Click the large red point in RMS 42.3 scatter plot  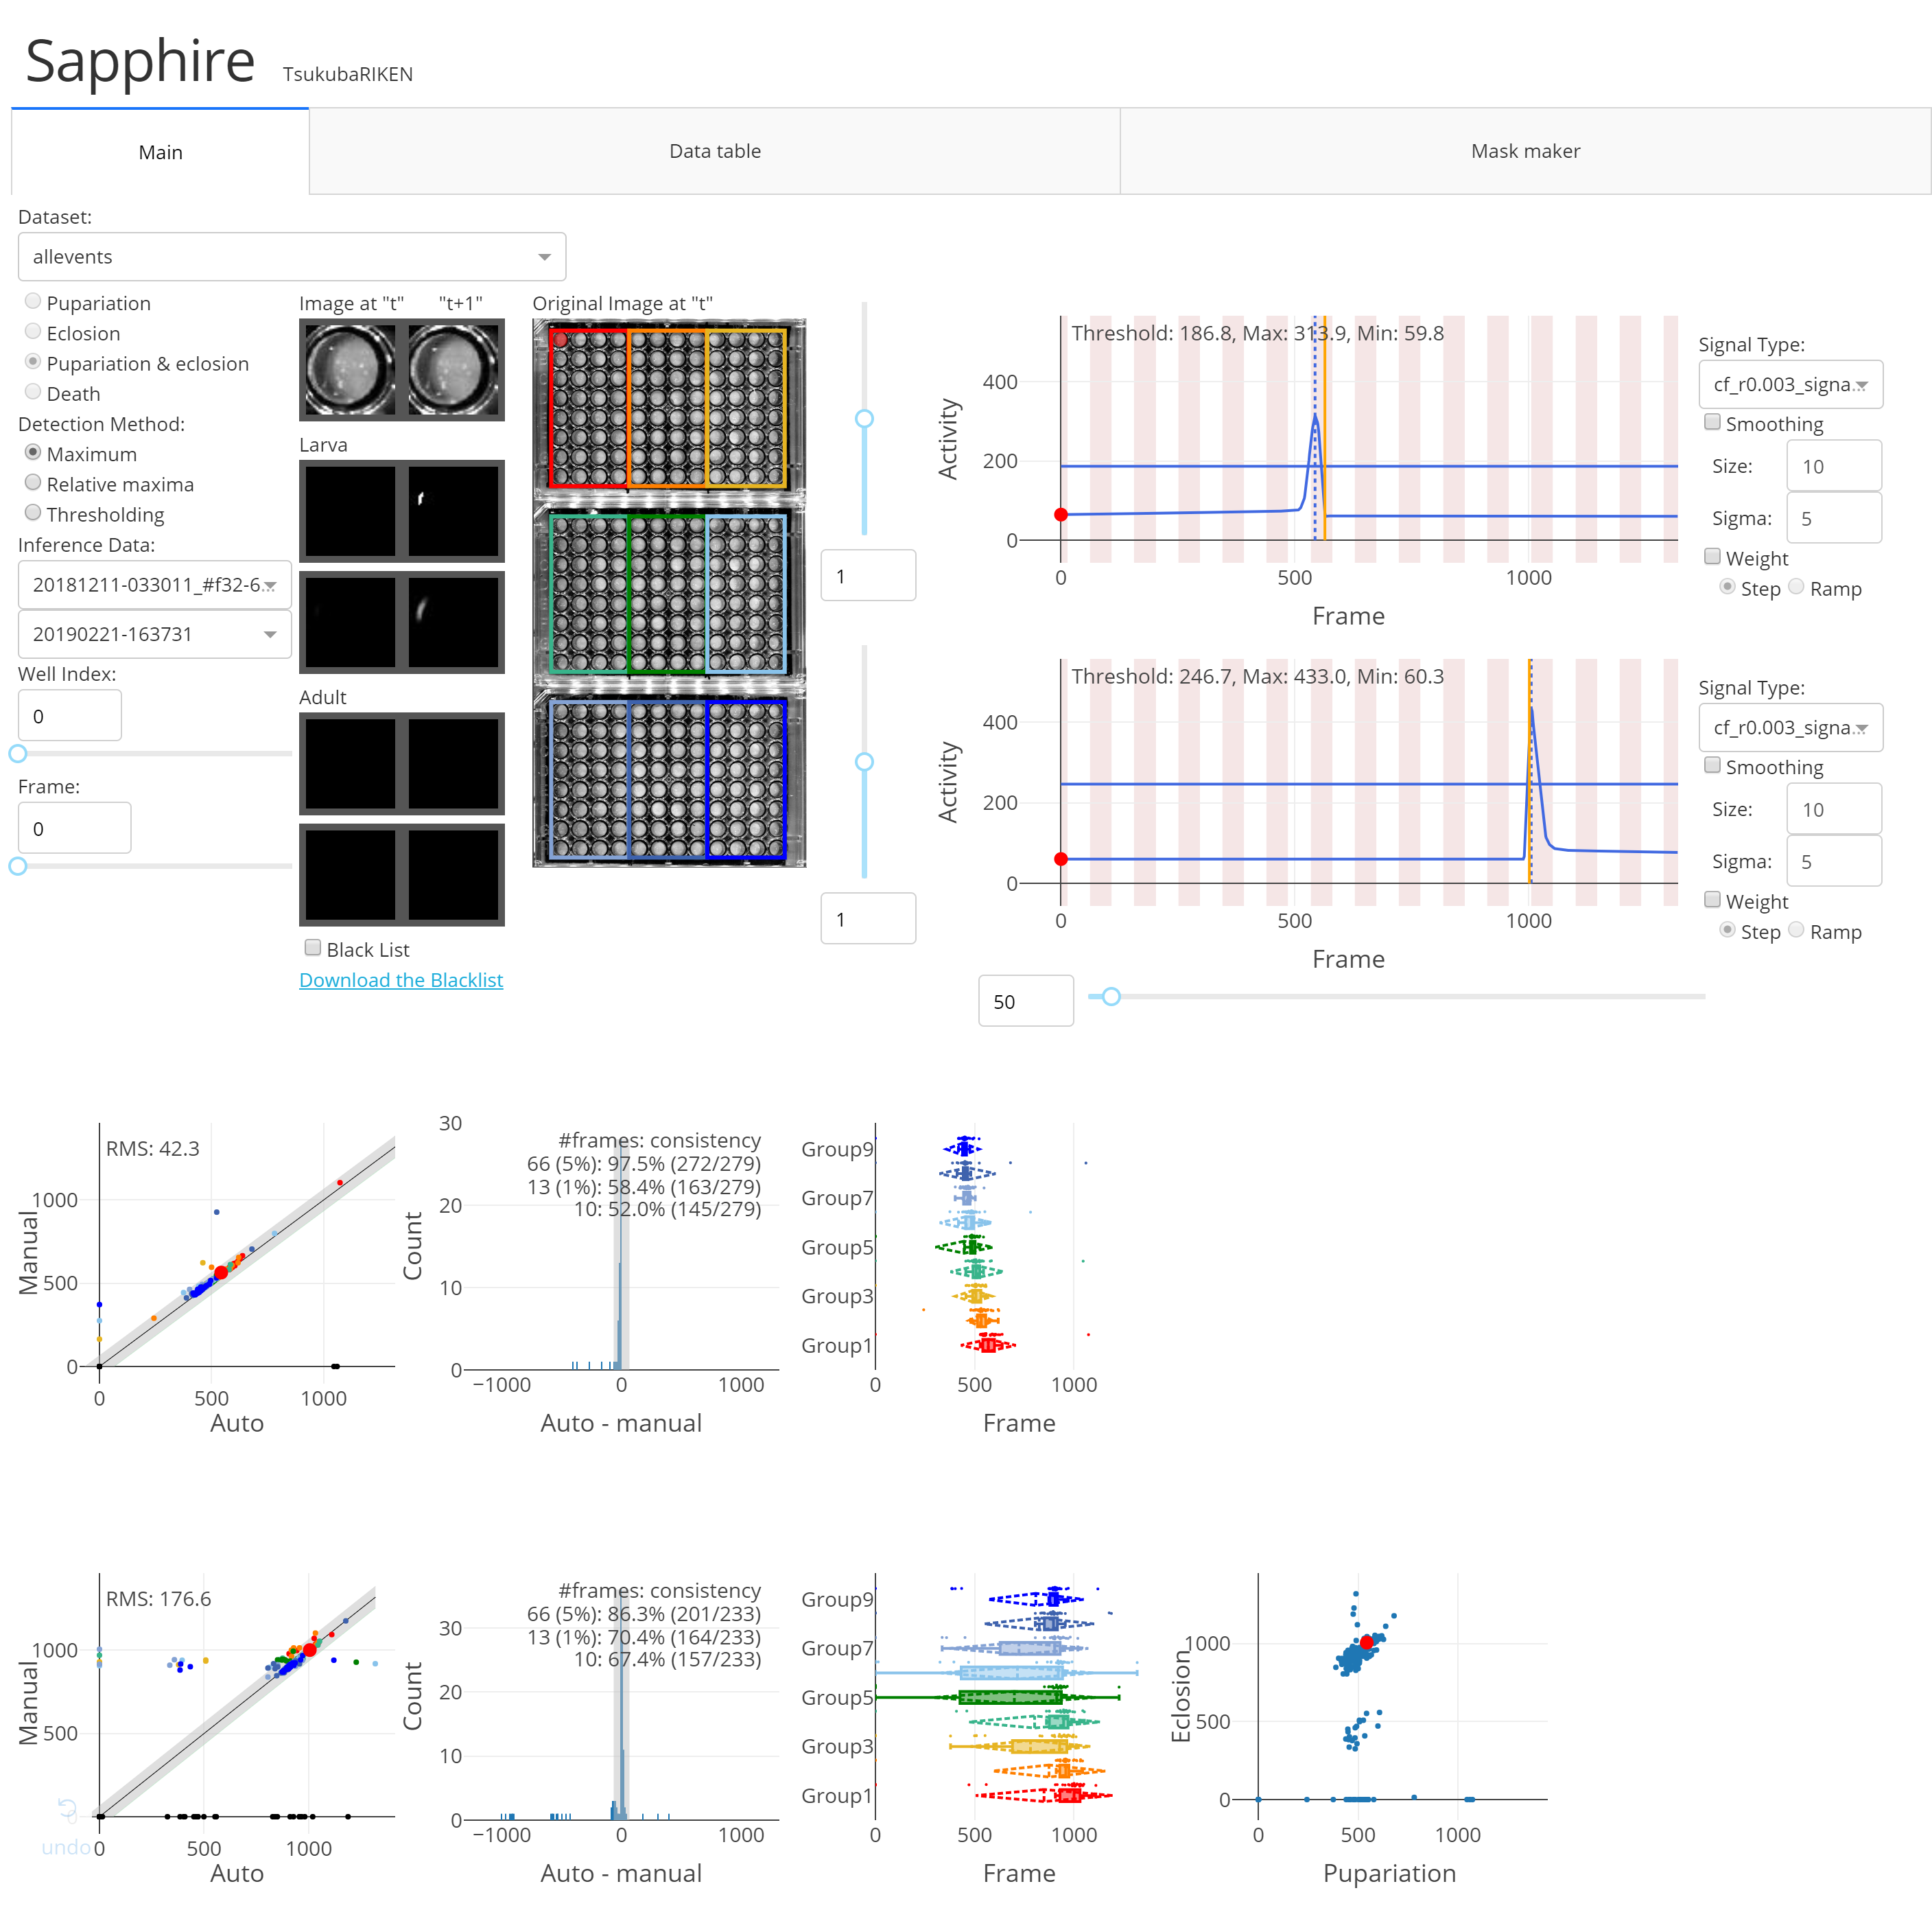[221, 1272]
